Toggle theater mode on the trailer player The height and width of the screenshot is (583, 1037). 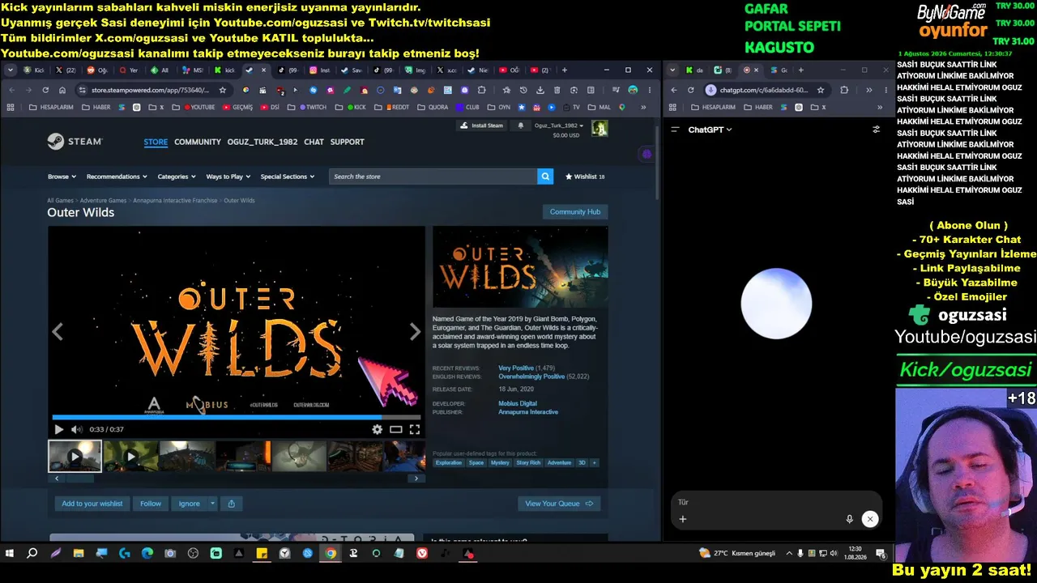coord(395,430)
